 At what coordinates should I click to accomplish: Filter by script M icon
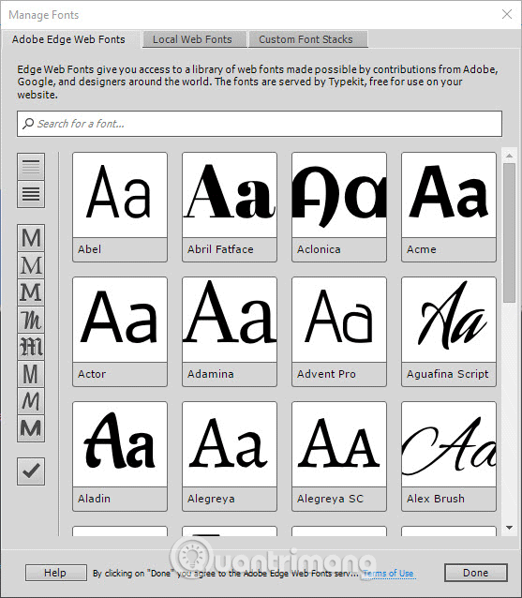[31, 320]
